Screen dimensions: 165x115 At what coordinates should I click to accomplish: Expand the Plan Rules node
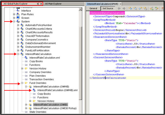tap(14, 14)
